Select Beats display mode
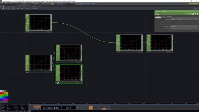The height and width of the screenshot is (112, 199). [37, 109]
